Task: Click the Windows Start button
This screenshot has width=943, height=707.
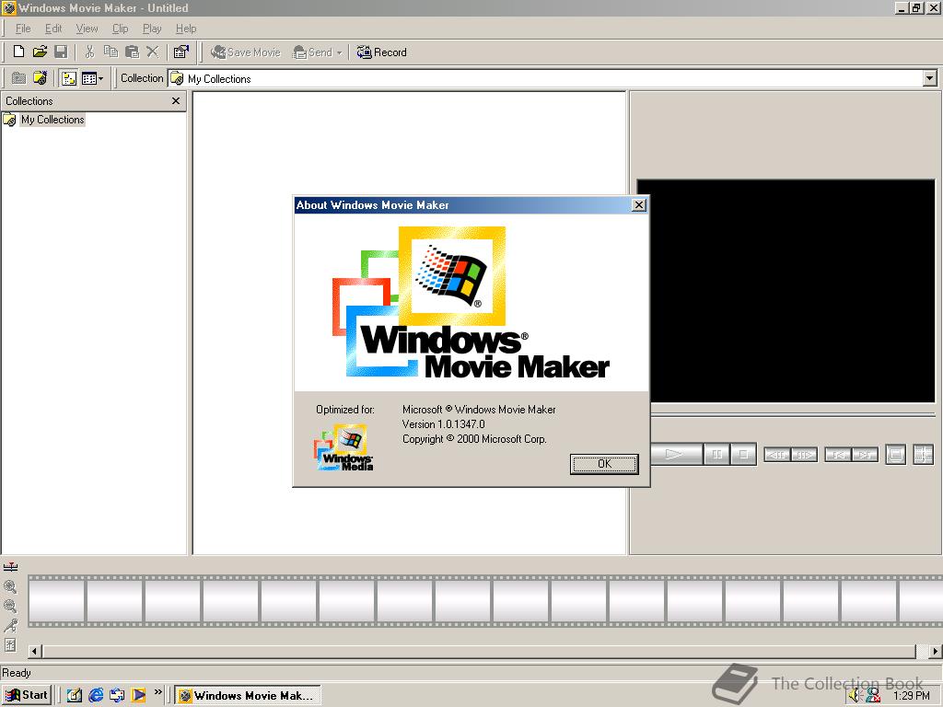Action: coord(27,695)
